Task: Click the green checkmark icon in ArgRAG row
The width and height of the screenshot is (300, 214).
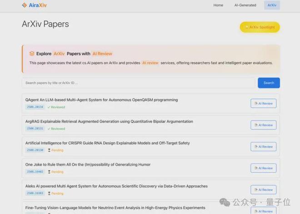Action: (x=49, y=129)
